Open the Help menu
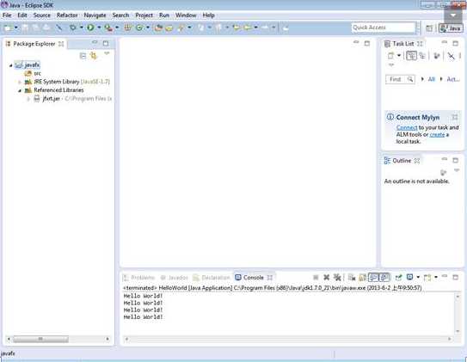 (208, 15)
